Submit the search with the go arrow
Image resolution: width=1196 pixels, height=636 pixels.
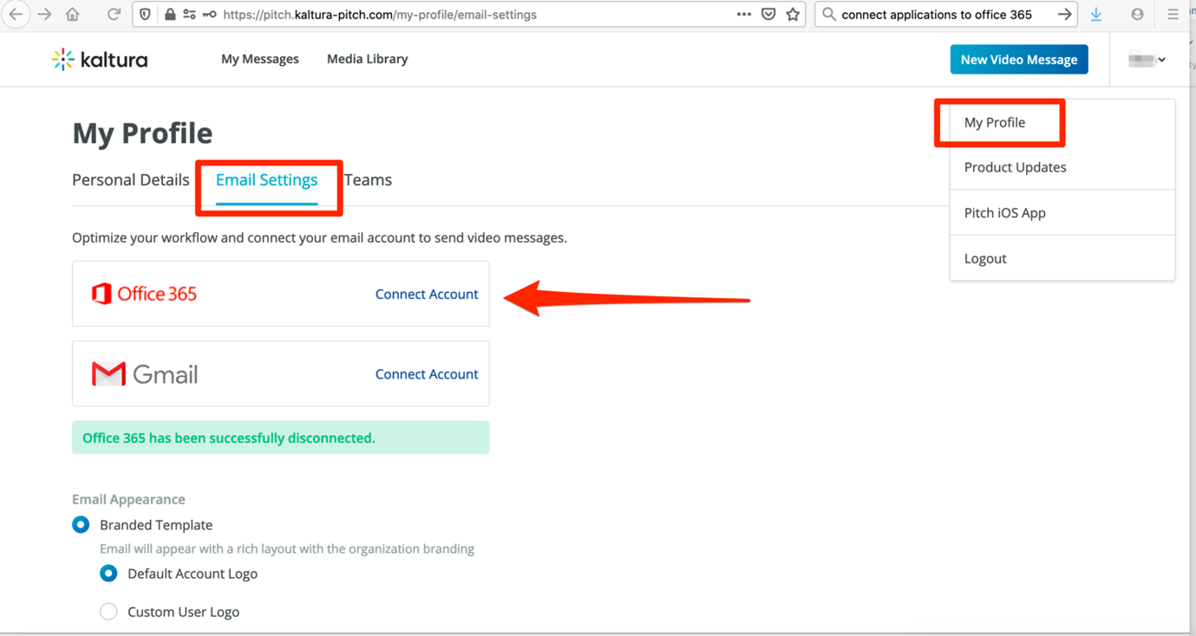tap(1064, 15)
